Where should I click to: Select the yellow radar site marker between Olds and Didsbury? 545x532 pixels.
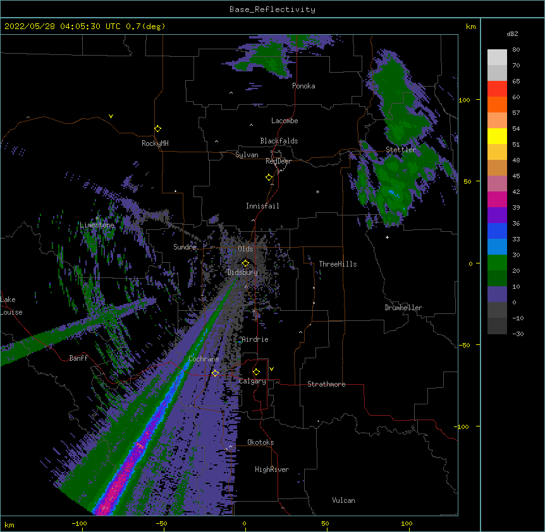point(245,263)
